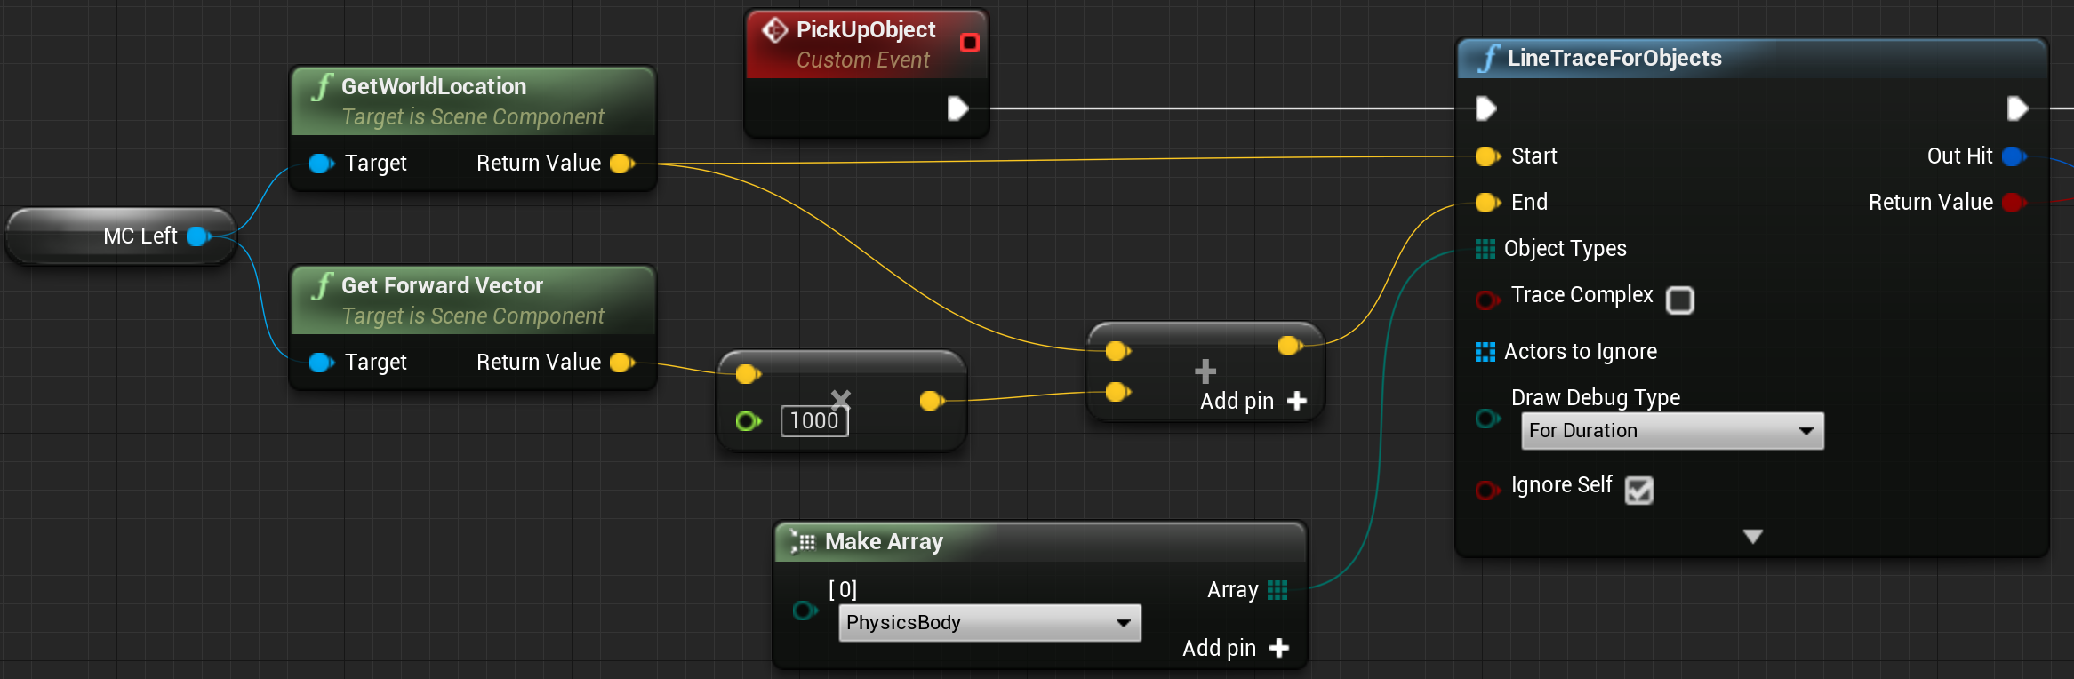
Task: Select the Get Forward Vector node title
Action: (x=442, y=285)
